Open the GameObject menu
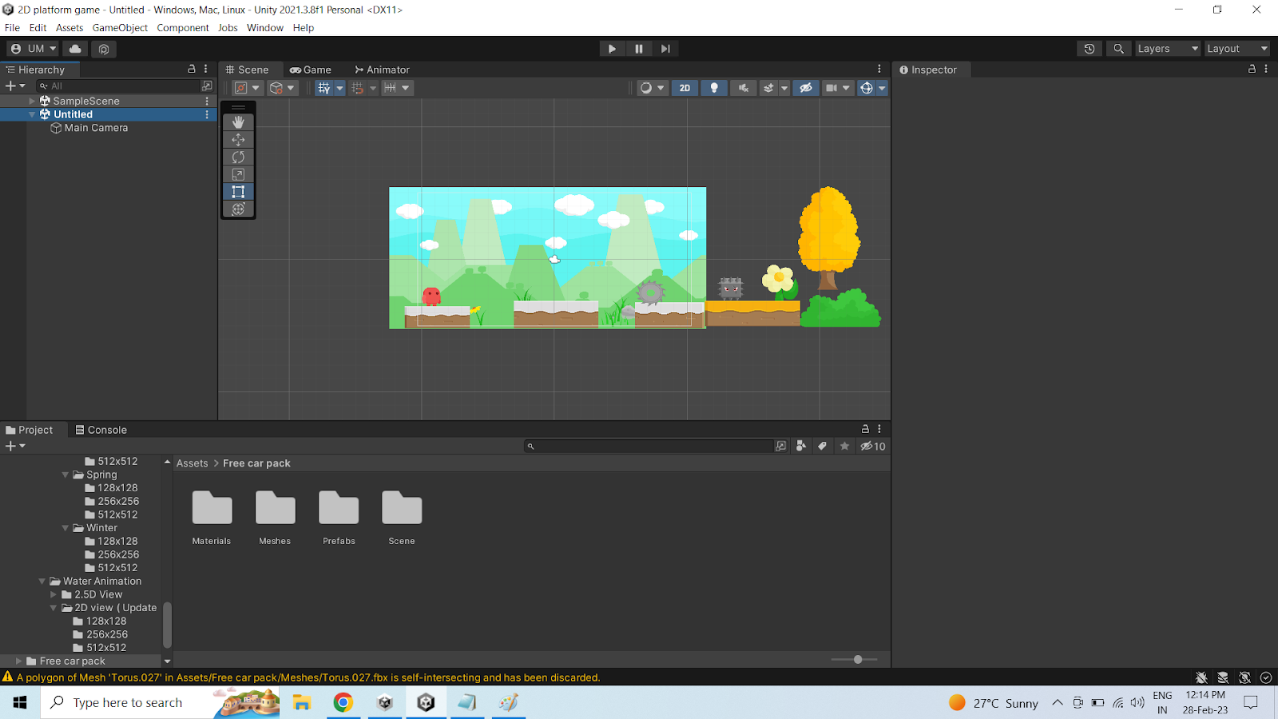Screen dimensions: 1278x719 (120, 28)
